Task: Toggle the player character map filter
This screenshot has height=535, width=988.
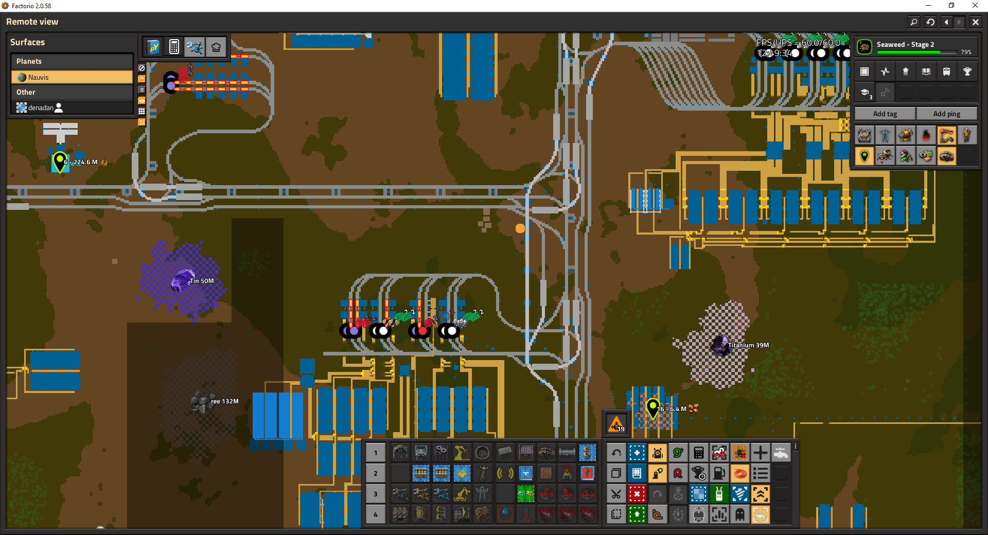Action: pos(967,135)
